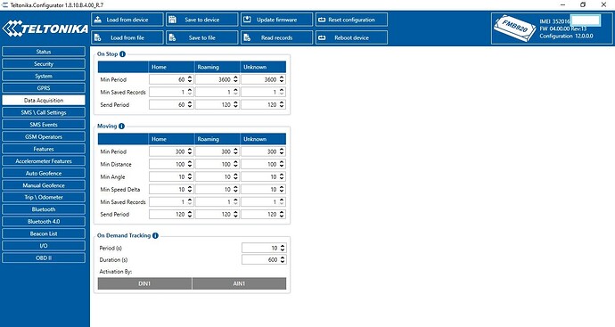Image resolution: width=615 pixels, height=327 pixels.
Task: Click Reset configuration button
Action: (x=351, y=20)
